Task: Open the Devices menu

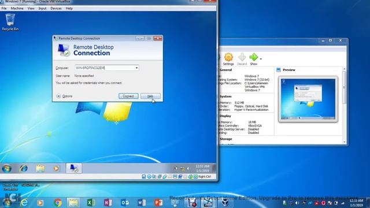Action: pos(56,8)
